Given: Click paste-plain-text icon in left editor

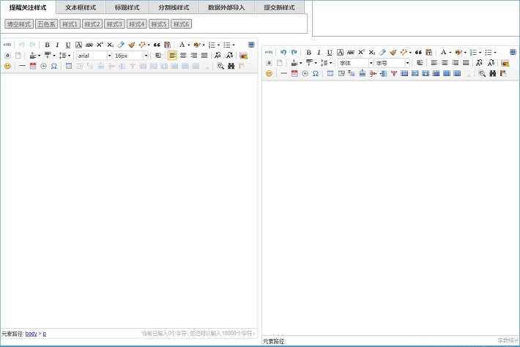Looking at the screenshot, I should click(167, 45).
